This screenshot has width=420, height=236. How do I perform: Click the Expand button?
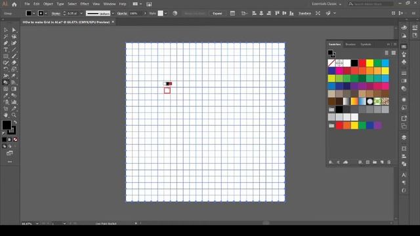click(x=217, y=13)
